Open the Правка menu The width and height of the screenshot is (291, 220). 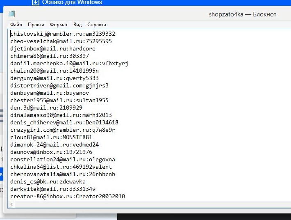tap(36, 25)
